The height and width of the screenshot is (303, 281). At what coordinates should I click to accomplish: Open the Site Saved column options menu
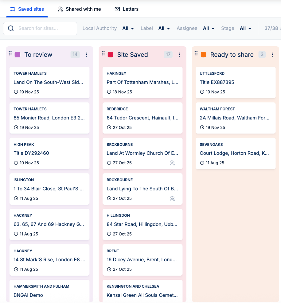[179, 55]
